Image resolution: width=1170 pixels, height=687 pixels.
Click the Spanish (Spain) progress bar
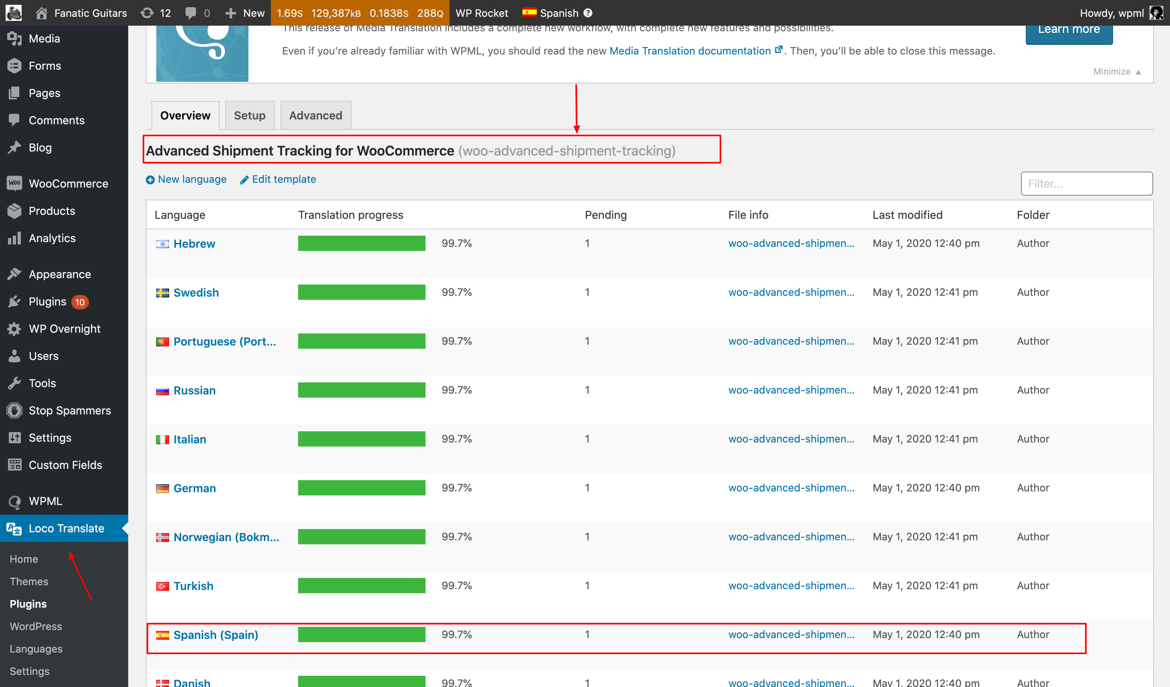362,634
